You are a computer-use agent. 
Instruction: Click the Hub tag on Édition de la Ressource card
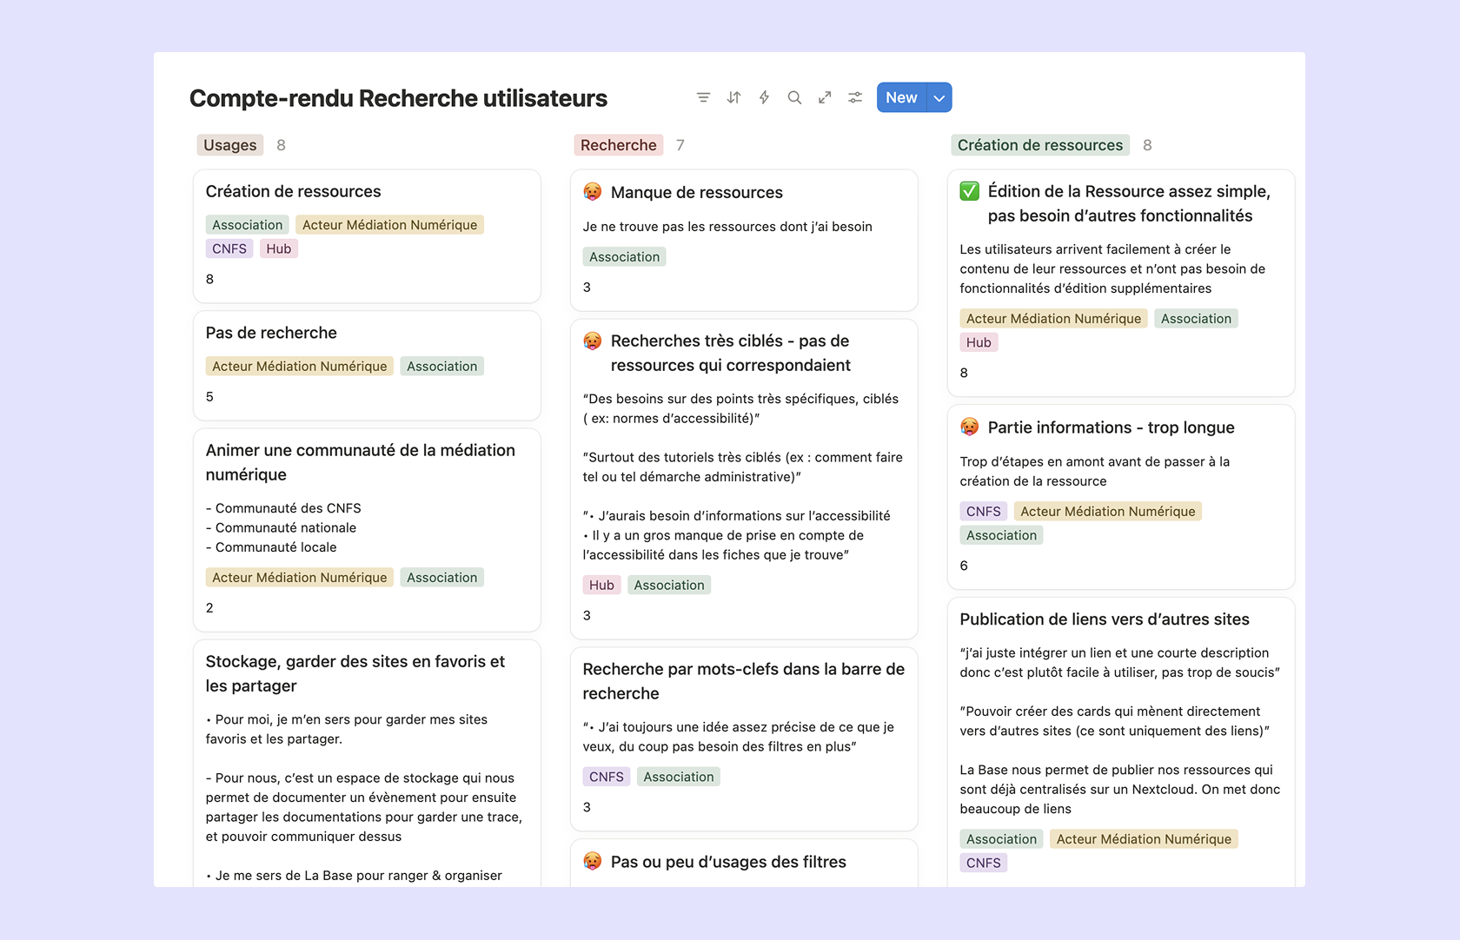coord(979,342)
